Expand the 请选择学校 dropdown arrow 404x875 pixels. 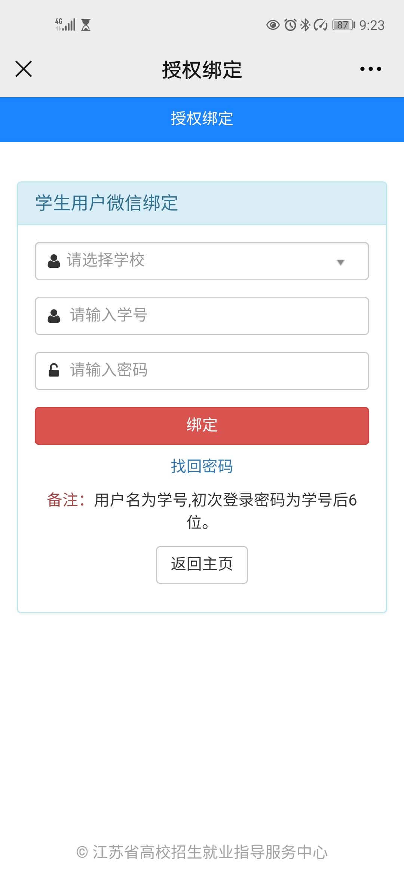tap(340, 262)
